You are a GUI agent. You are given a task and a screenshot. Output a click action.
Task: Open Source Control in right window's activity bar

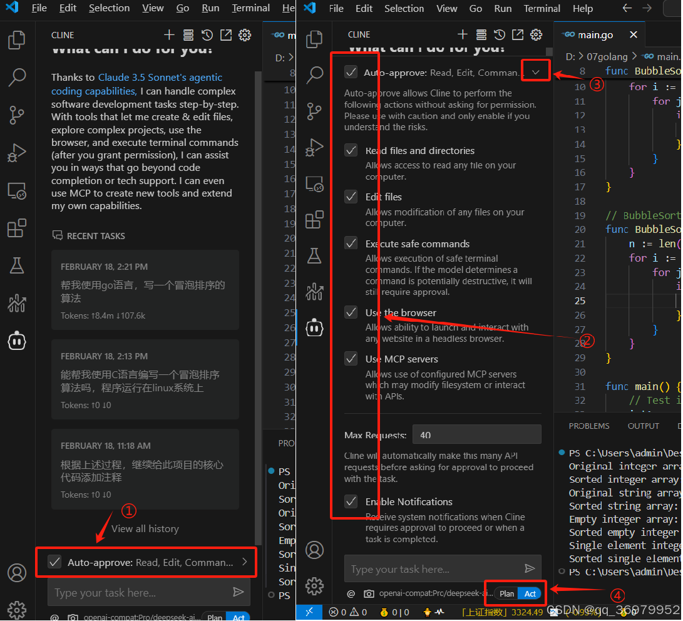[x=314, y=111]
